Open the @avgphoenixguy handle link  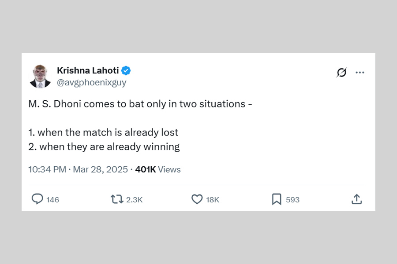tap(92, 82)
